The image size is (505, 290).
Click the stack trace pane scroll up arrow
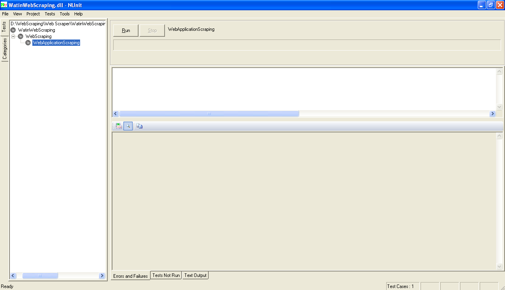pos(499,136)
